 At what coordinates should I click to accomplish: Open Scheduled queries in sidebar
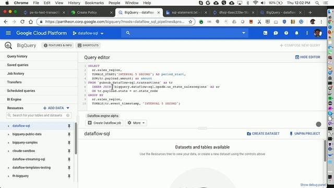(x=21, y=90)
